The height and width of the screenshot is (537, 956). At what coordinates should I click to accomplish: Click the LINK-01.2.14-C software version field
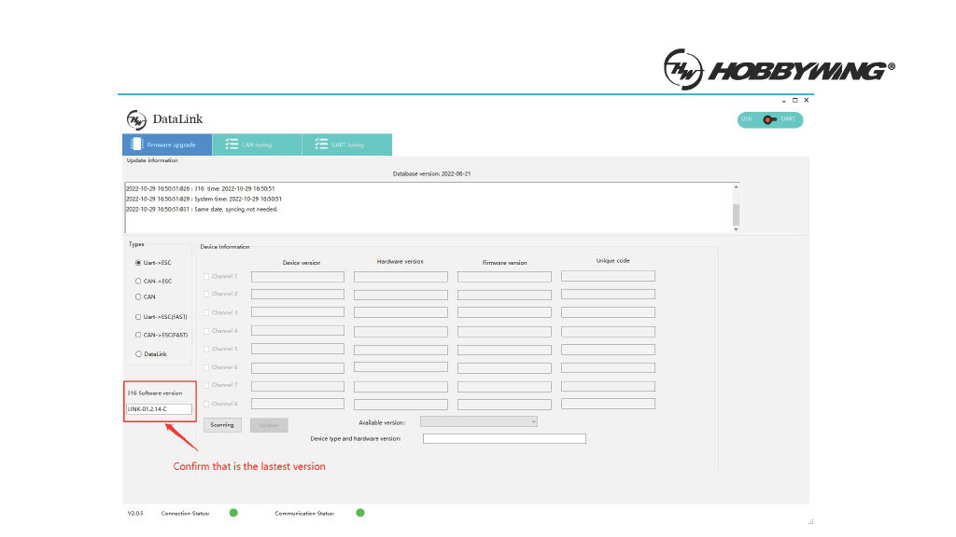(159, 409)
